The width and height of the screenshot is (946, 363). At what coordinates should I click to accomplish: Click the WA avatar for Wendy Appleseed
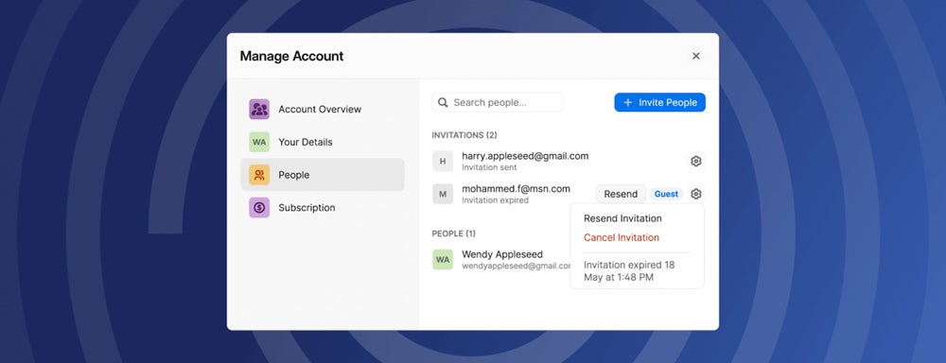(443, 260)
